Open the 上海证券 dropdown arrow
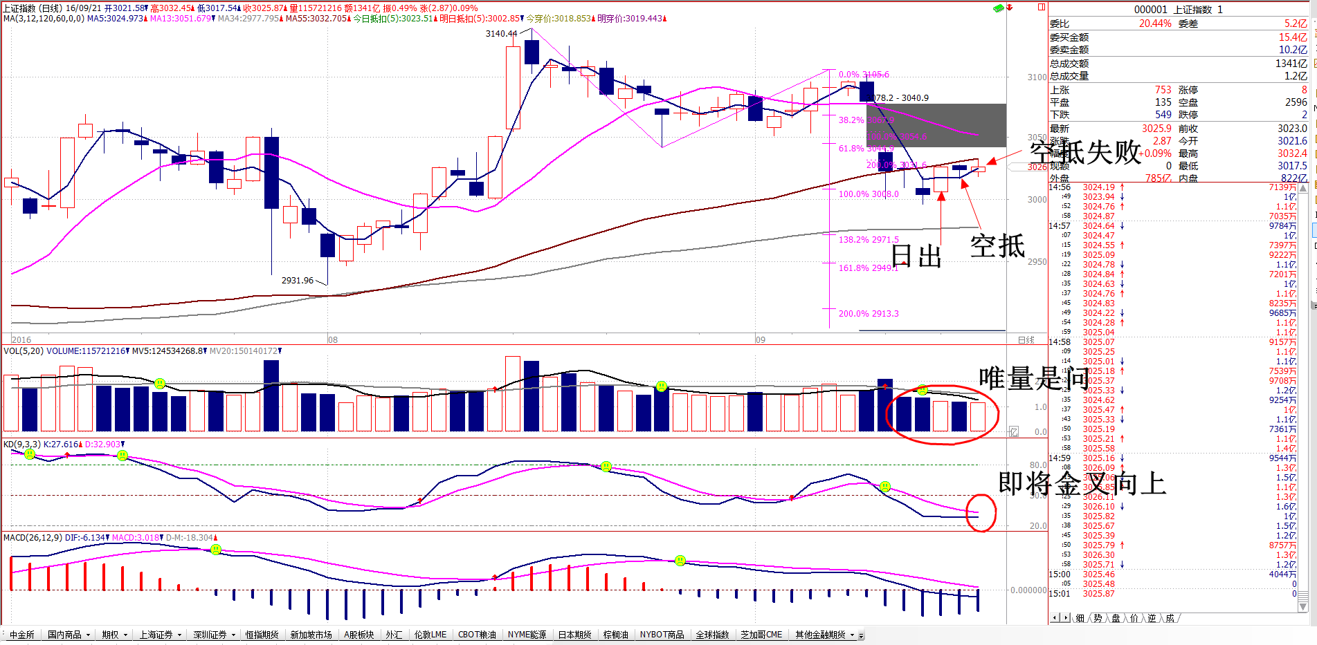Image resolution: width=1317 pixels, height=645 pixels. click(179, 635)
